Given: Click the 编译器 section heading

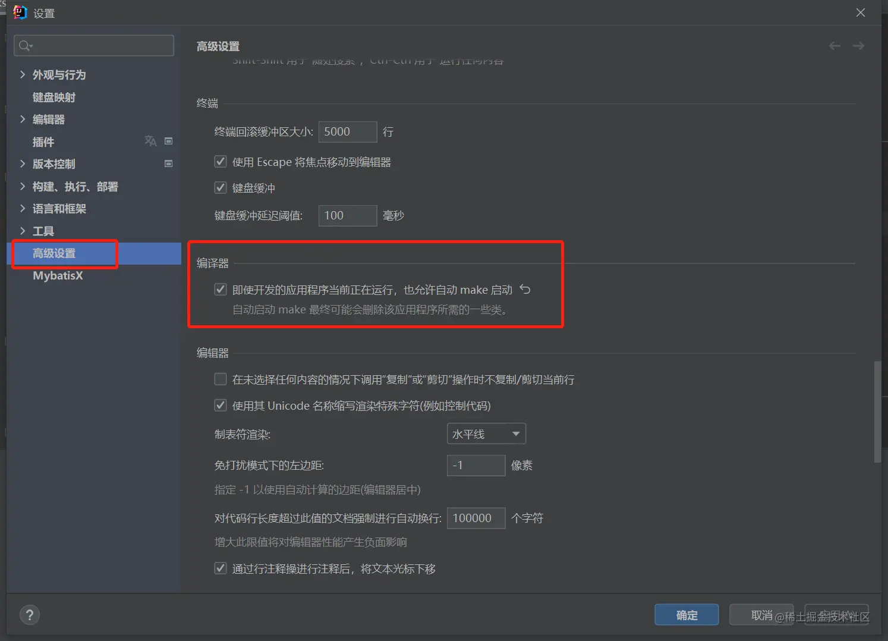Looking at the screenshot, I should [213, 263].
